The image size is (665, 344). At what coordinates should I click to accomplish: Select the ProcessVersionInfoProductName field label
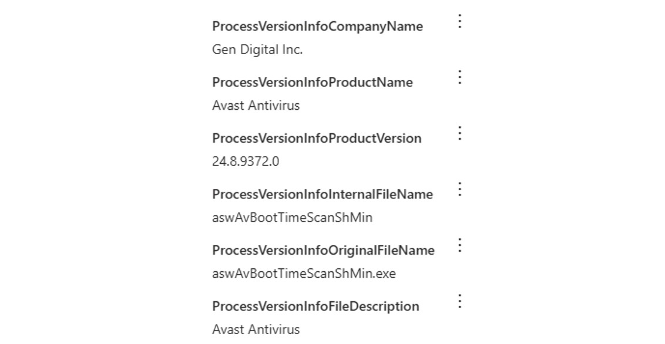[x=314, y=82]
